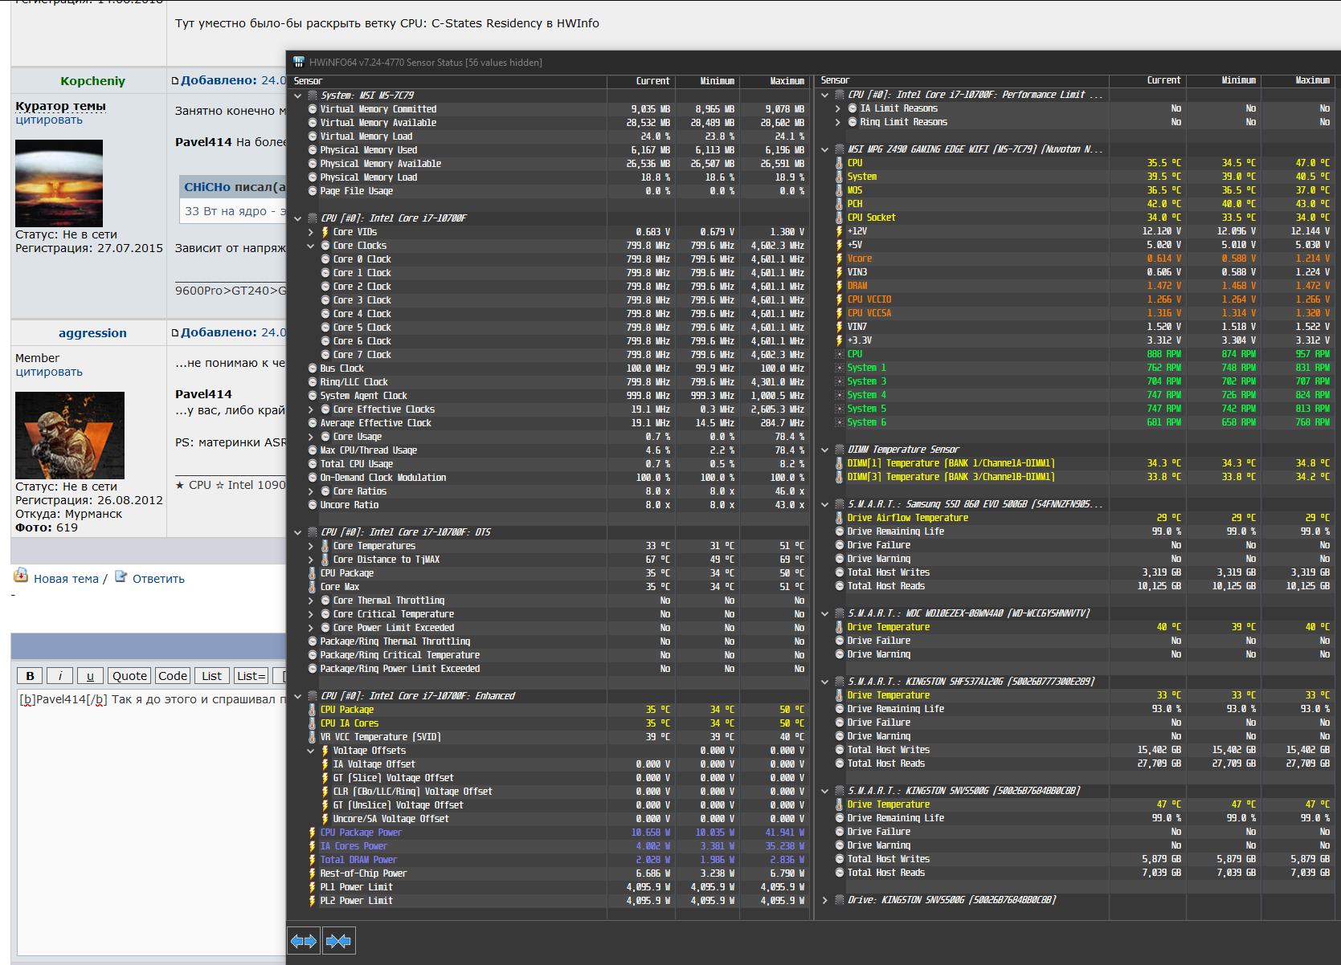Expand the Core Thermal Throttling node
The image size is (1341, 965).
click(x=311, y=601)
